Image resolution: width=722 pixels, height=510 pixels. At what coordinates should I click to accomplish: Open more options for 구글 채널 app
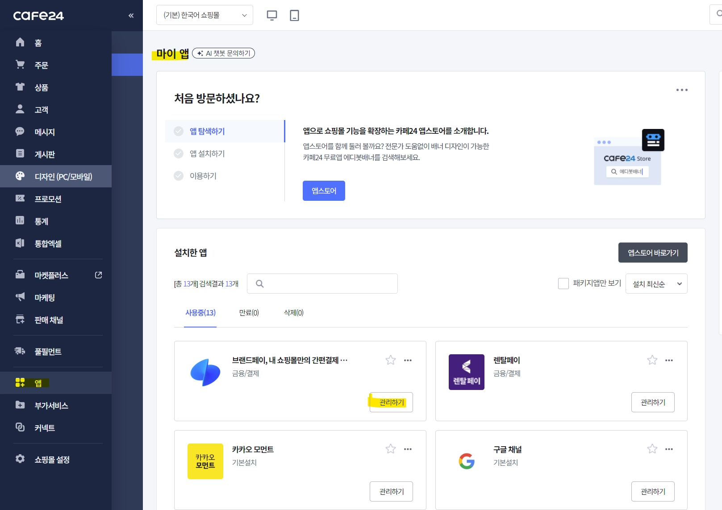(669, 449)
